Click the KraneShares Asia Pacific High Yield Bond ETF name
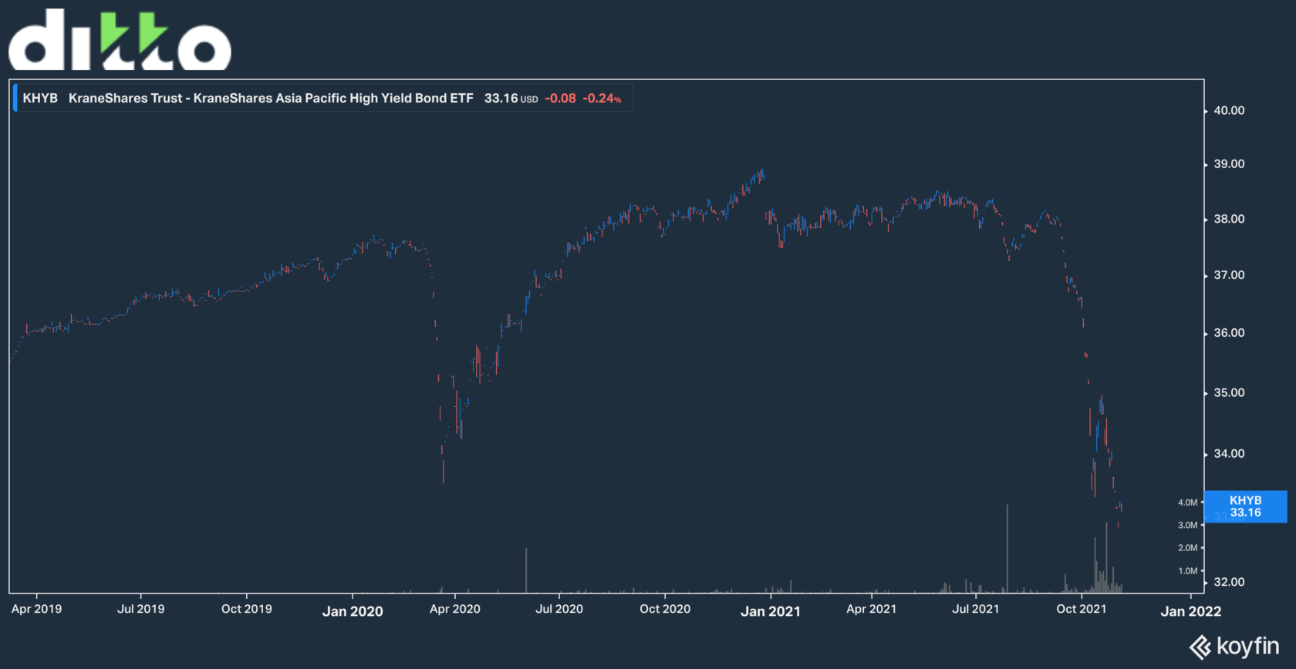 pyautogui.click(x=271, y=98)
